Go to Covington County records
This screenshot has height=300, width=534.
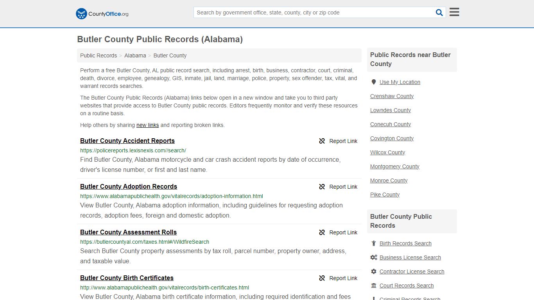(392, 138)
